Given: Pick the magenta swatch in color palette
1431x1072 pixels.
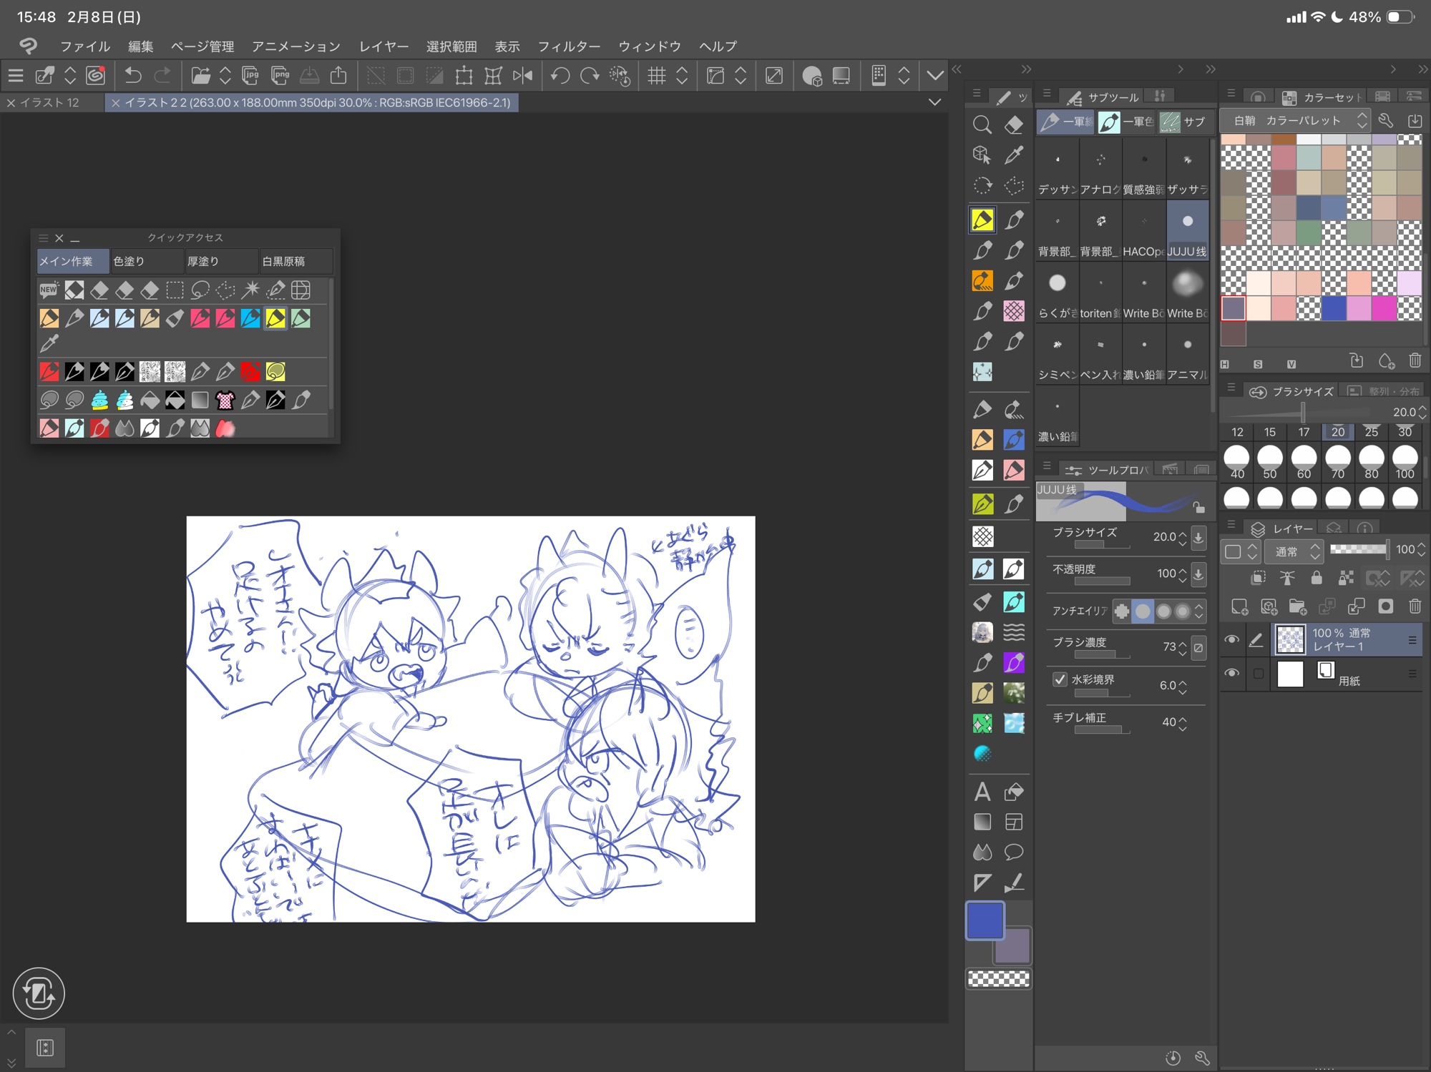Looking at the screenshot, I should (x=1384, y=308).
